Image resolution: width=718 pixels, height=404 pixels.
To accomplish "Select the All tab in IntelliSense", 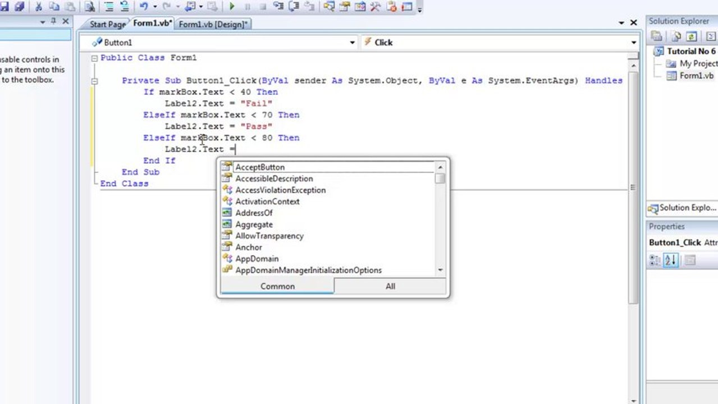I will (390, 286).
